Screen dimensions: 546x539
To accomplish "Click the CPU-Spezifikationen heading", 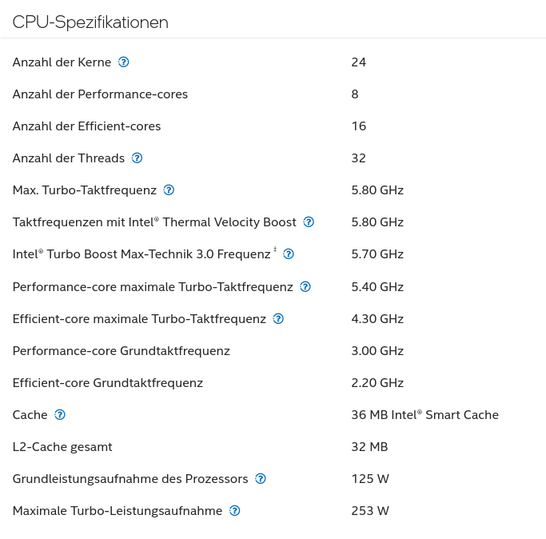I will pyautogui.click(x=90, y=22).
